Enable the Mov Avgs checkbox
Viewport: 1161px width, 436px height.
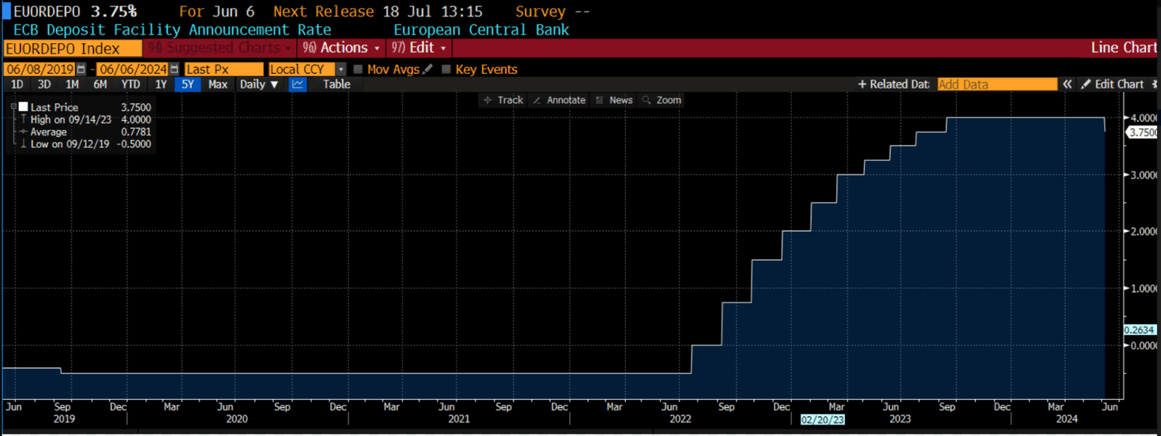[358, 70]
